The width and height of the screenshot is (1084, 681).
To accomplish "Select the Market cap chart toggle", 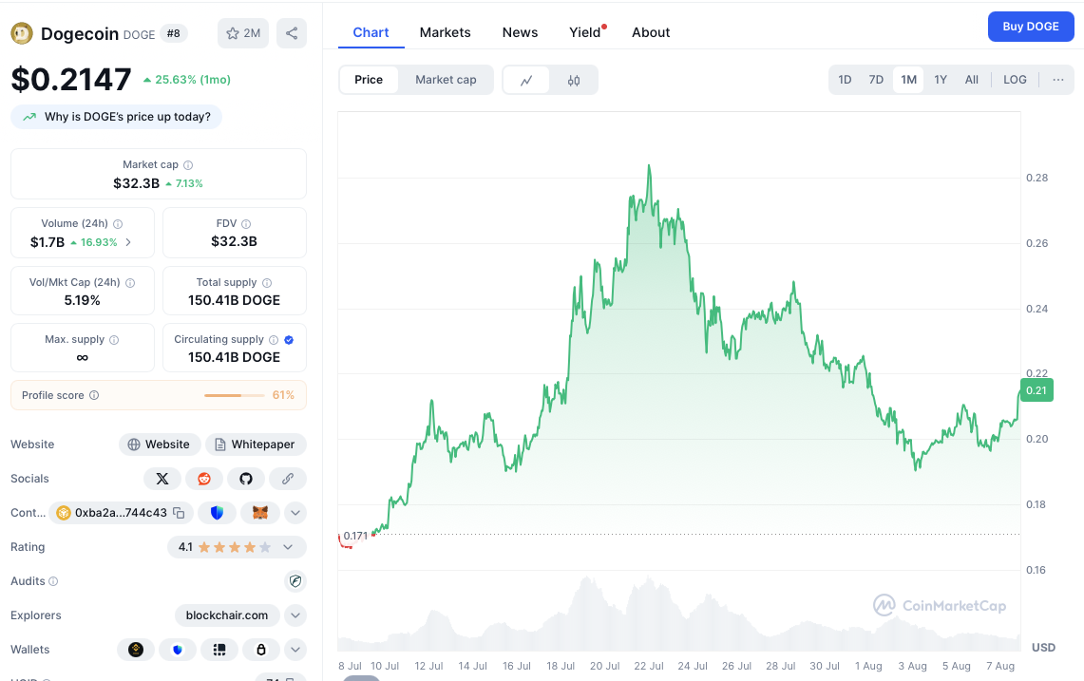I will click(446, 80).
